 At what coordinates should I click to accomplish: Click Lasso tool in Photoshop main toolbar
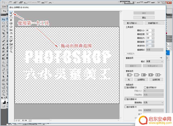coord(4,26)
